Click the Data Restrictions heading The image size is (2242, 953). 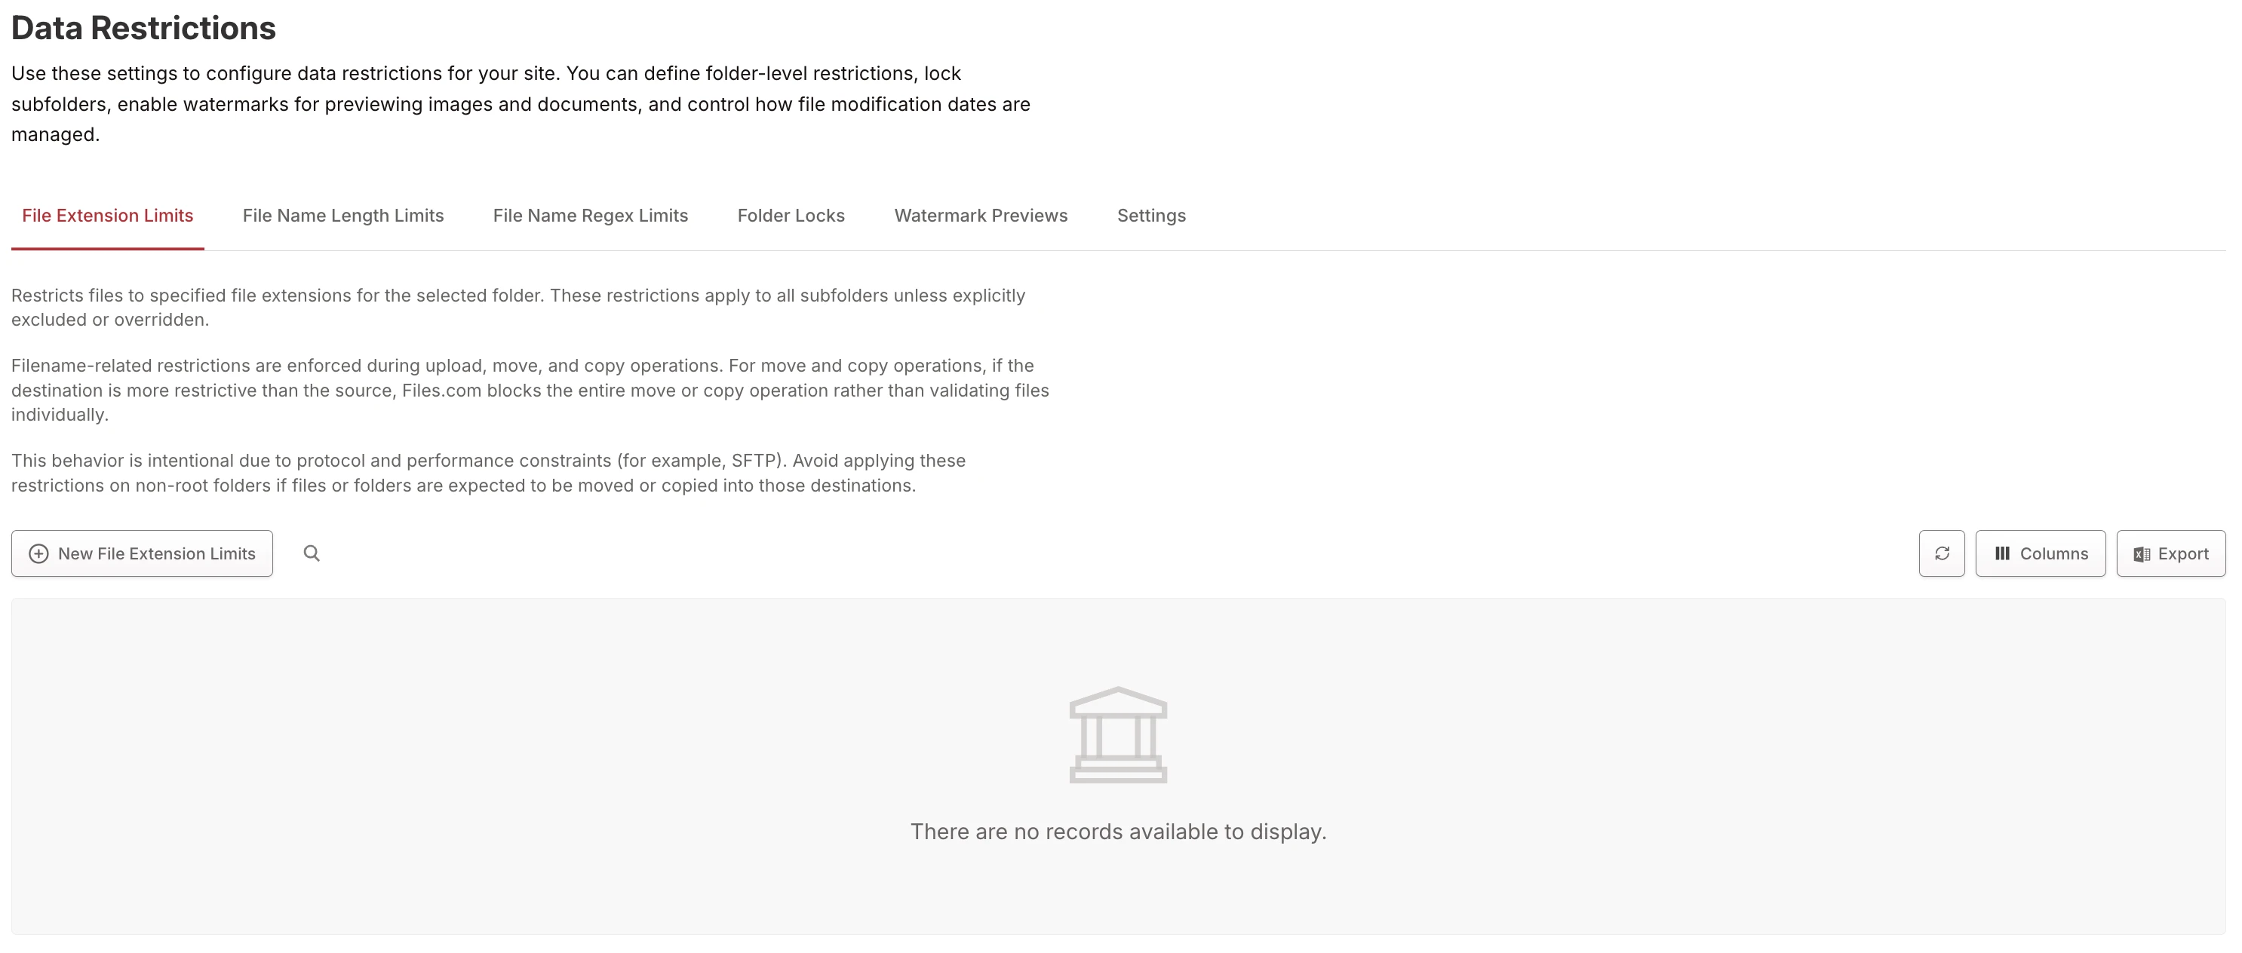(143, 28)
